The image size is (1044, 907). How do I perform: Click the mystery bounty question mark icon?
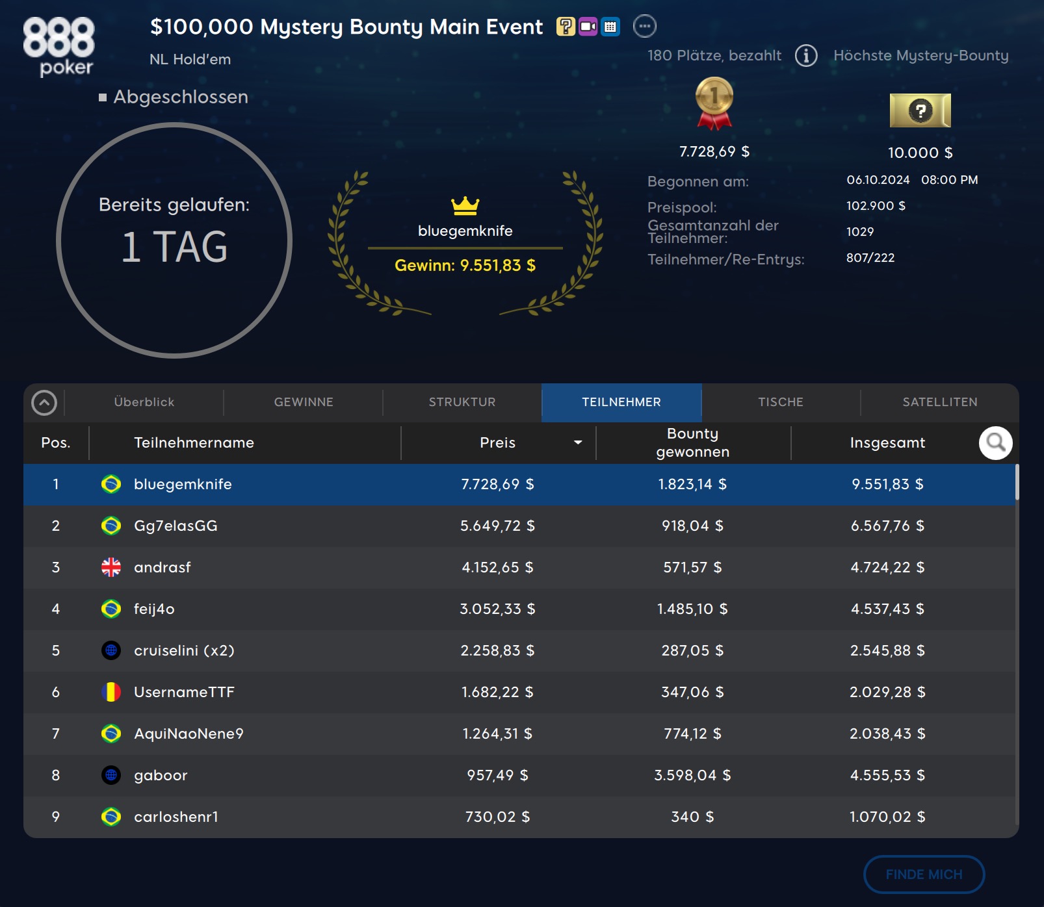(566, 27)
